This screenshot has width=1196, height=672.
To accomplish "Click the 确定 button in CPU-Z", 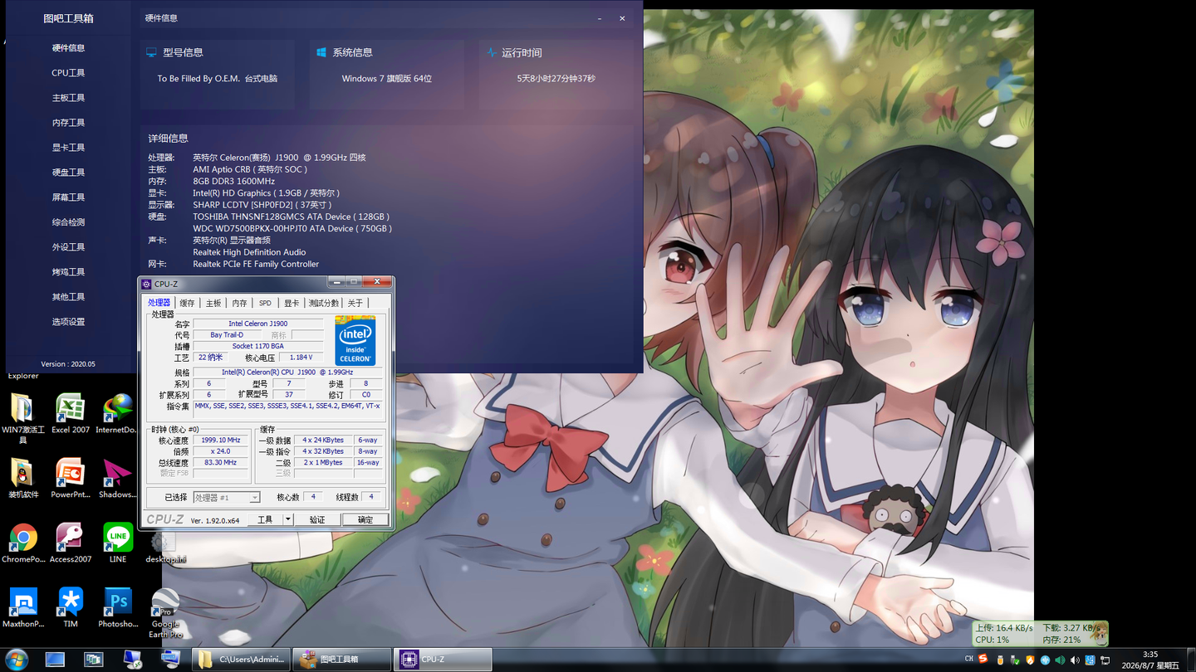I will pos(365,519).
